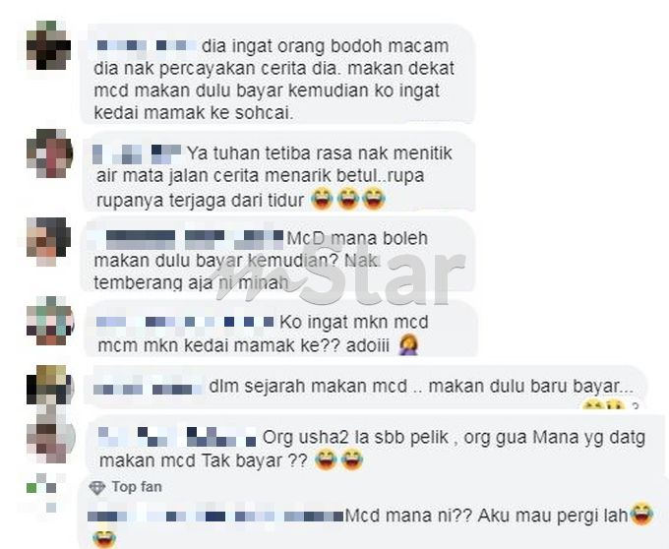Click laughing emoji after 'Aku mau pergi lah'
This screenshot has height=549, width=669.
pyautogui.click(x=642, y=514)
